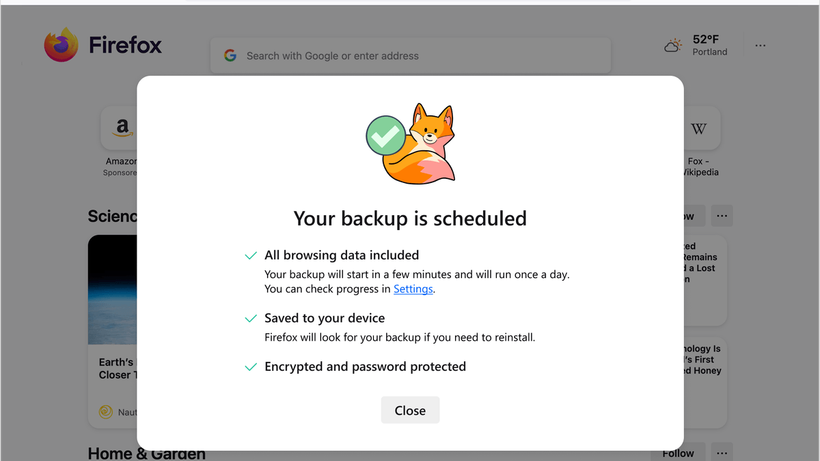Screen dimensions: 820x461
Task: Open the three-dot menu next to Home & Garden
Action: 722,452
